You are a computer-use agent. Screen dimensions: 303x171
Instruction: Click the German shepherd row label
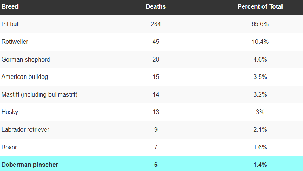click(26, 60)
